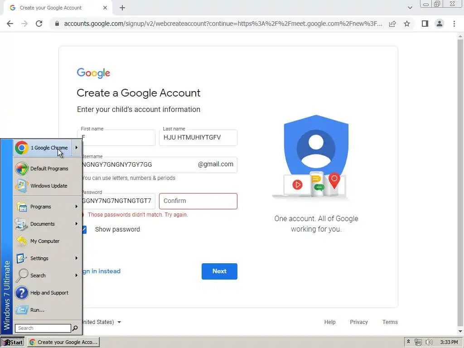The image size is (464, 348).
Task: Click the scrollbar down arrow
Action: [460, 332]
